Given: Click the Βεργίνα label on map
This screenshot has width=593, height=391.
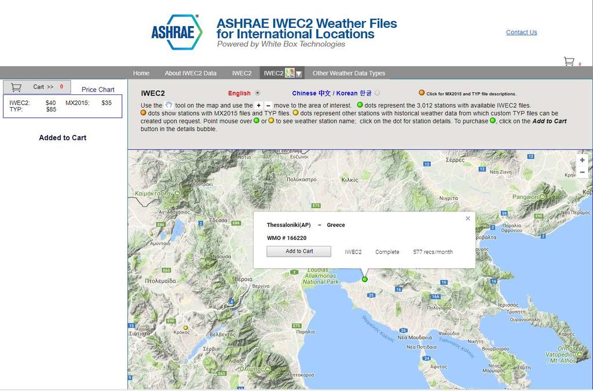Looking at the screenshot, I should [261, 286].
